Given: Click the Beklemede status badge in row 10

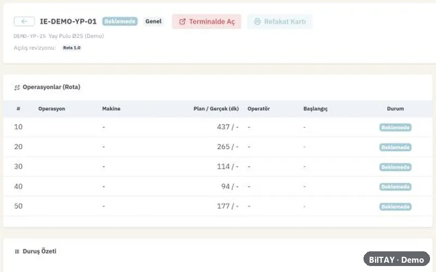Looking at the screenshot, I should tap(396, 127).
